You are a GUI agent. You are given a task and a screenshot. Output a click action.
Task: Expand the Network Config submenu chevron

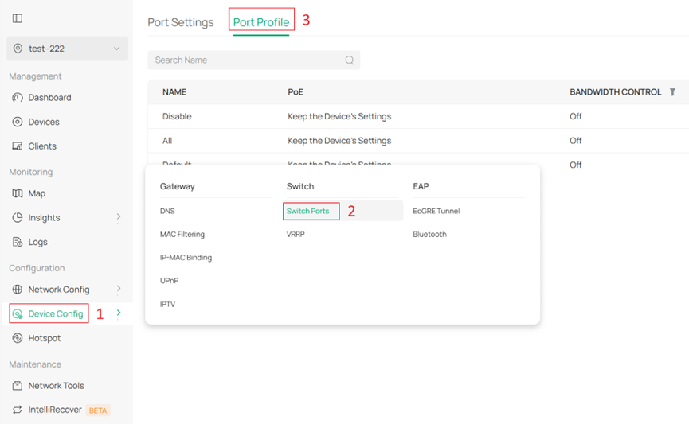point(119,289)
